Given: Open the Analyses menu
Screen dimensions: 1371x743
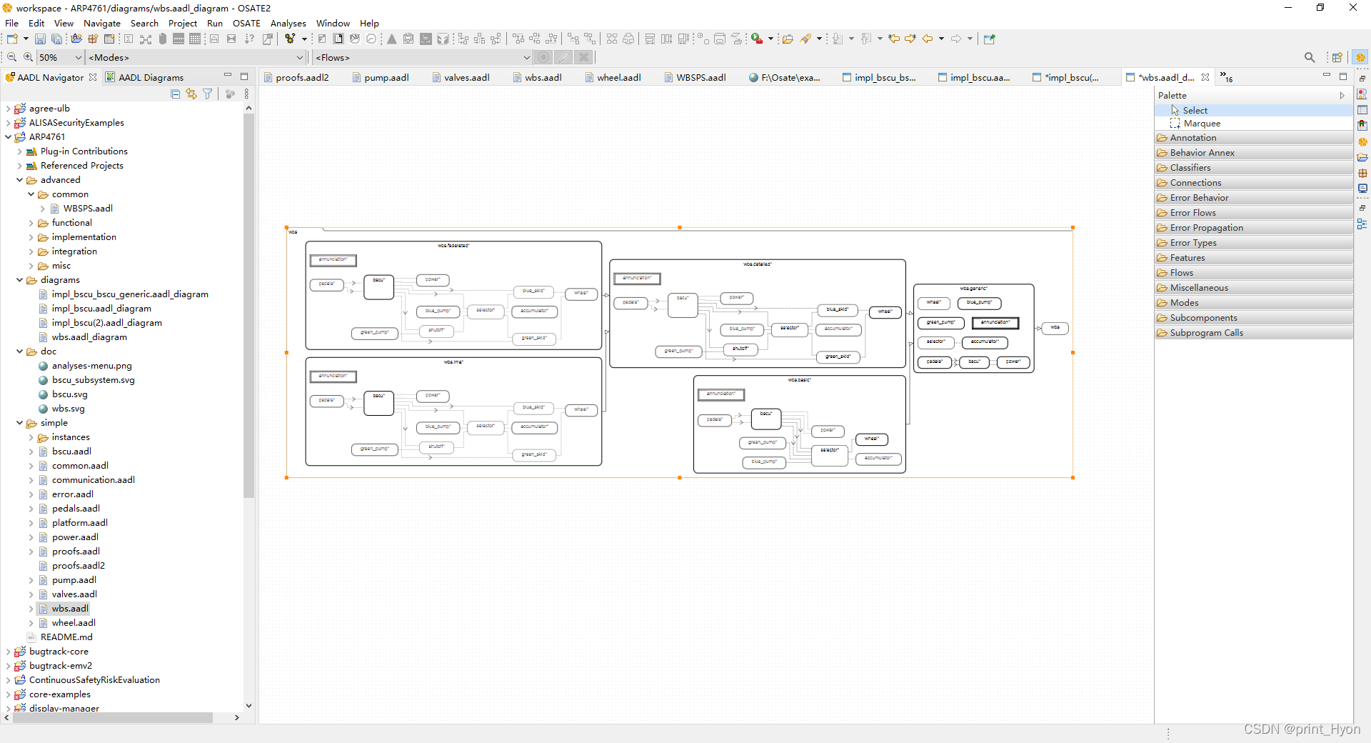Looking at the screenshot, I should (x=288, y=23).
